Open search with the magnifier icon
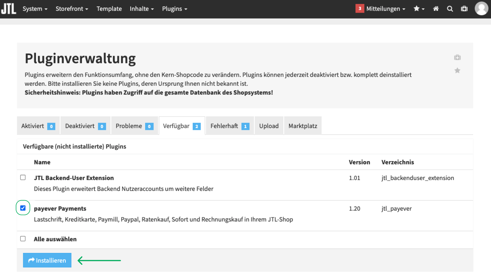 450,9
